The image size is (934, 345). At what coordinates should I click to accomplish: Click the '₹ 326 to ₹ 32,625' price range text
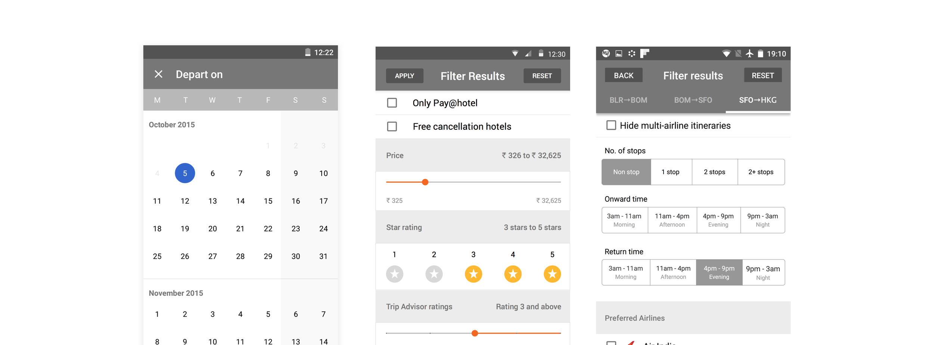click(x=531, y=156)
